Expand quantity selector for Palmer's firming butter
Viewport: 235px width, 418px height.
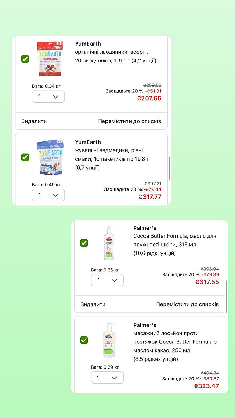107,280
